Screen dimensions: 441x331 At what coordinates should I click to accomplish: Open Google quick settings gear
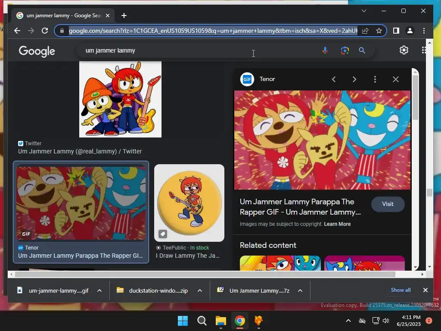pyautogui.click(x=404, y=50)
